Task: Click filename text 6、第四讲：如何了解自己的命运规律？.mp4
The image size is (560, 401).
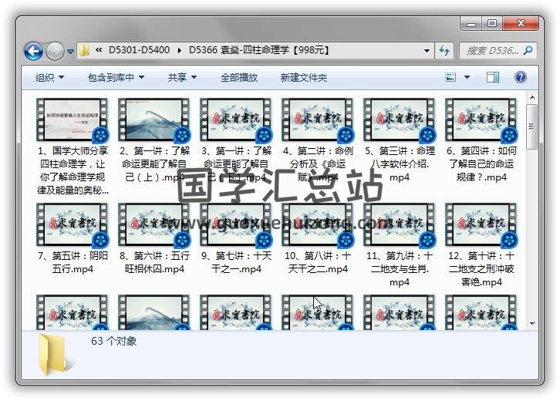Action: point(481,163)
